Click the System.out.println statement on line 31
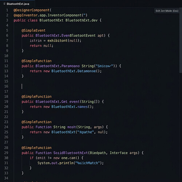182x182 pixels. tap(71, 163)
